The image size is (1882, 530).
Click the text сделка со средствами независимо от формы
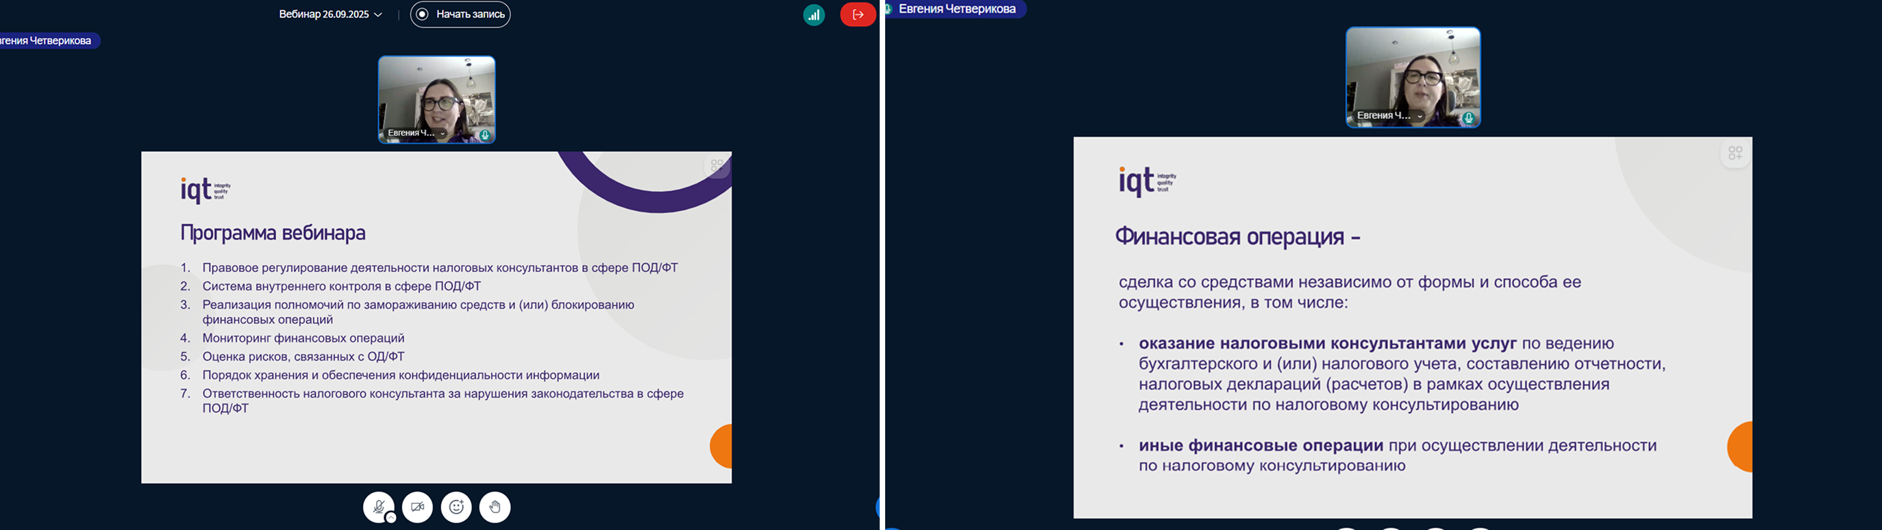point(1350,292)
